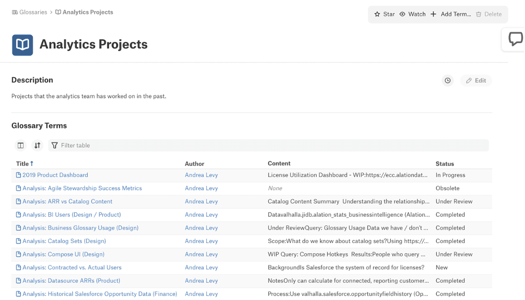Click the Status column header

tap(444, 163)
